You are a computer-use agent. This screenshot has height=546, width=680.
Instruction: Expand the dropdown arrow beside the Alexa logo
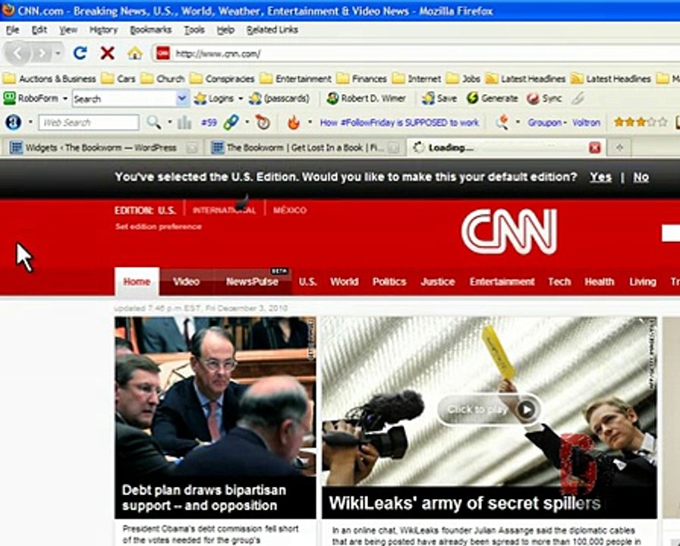tap(30, 123)
